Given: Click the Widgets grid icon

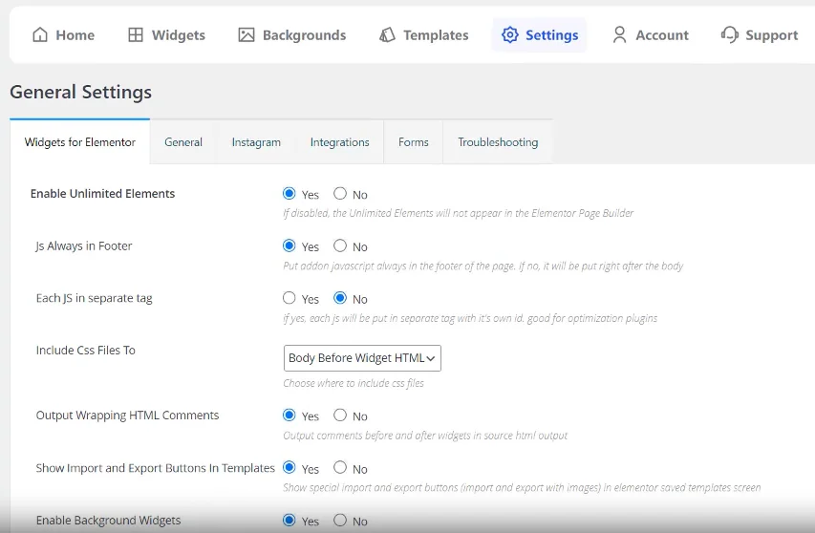Looking at the screenshot, I should (x=136, y=35).
